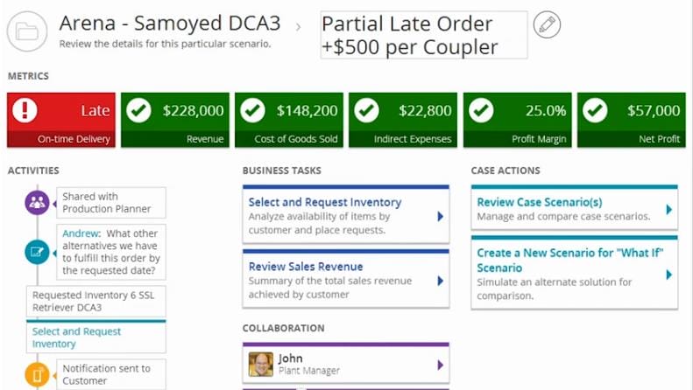Image resolution: width=693 pixels, height=390 pixels.
Task: Click the purple shared-users activity icon
Action: coord(37,203)
